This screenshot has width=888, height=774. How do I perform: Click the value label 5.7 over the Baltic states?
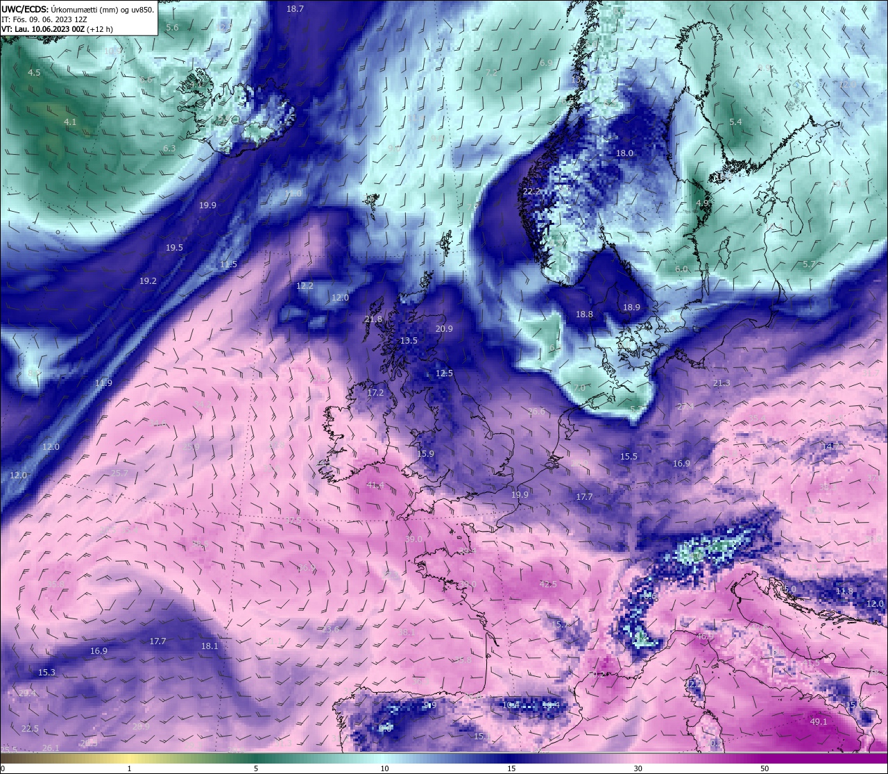coord(809,264)
